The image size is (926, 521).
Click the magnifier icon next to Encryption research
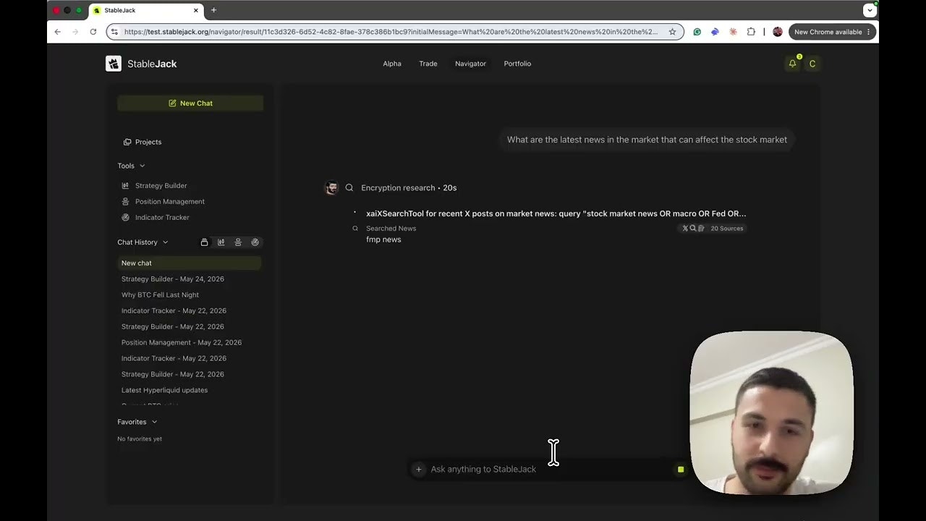(349, 188)
